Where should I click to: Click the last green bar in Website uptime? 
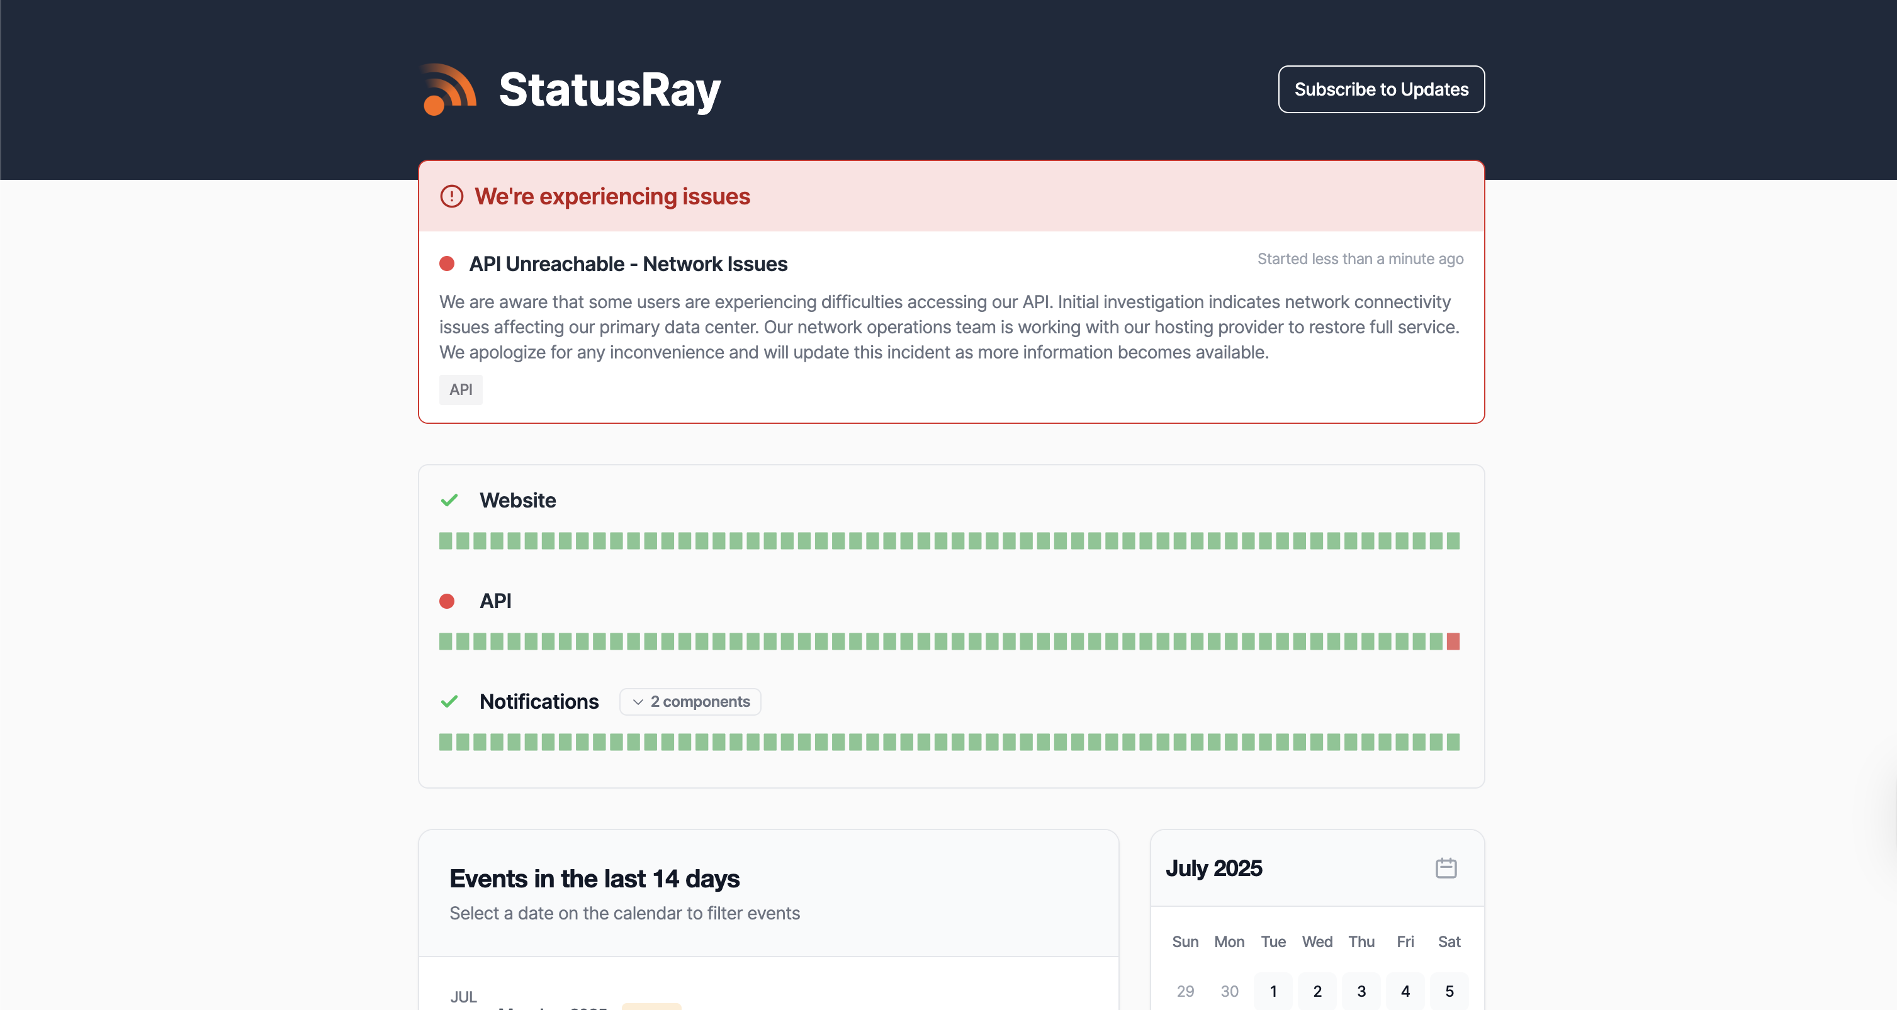pyautogui.click(x=1453, y=541)
